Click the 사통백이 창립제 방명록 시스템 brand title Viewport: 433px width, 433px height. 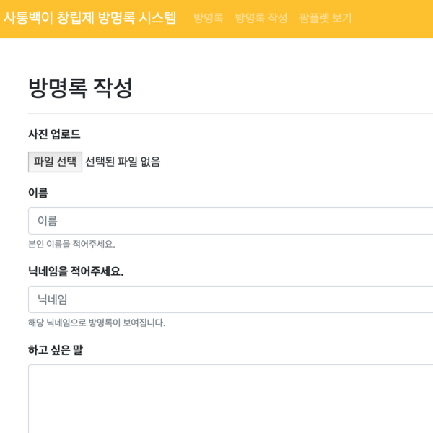tap(89, 18)
